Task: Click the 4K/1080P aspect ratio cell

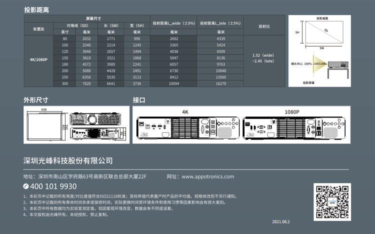Action: tap(38, 60)
